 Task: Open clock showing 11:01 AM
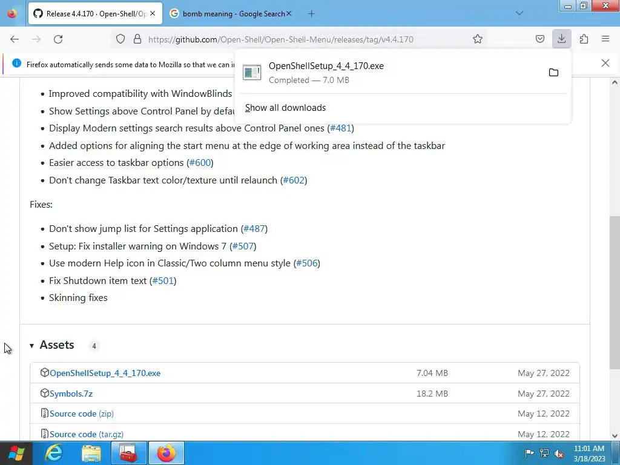(x=589, y=453)
